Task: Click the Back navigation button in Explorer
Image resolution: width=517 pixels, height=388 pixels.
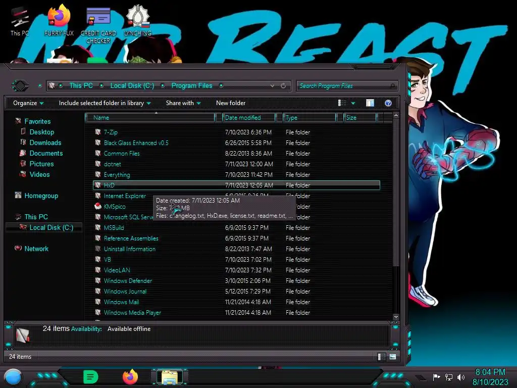Action: pyautogui.click(x=20, y=86)
